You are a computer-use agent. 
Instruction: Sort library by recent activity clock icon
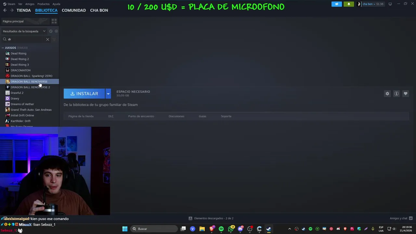(x=51, y=31)
